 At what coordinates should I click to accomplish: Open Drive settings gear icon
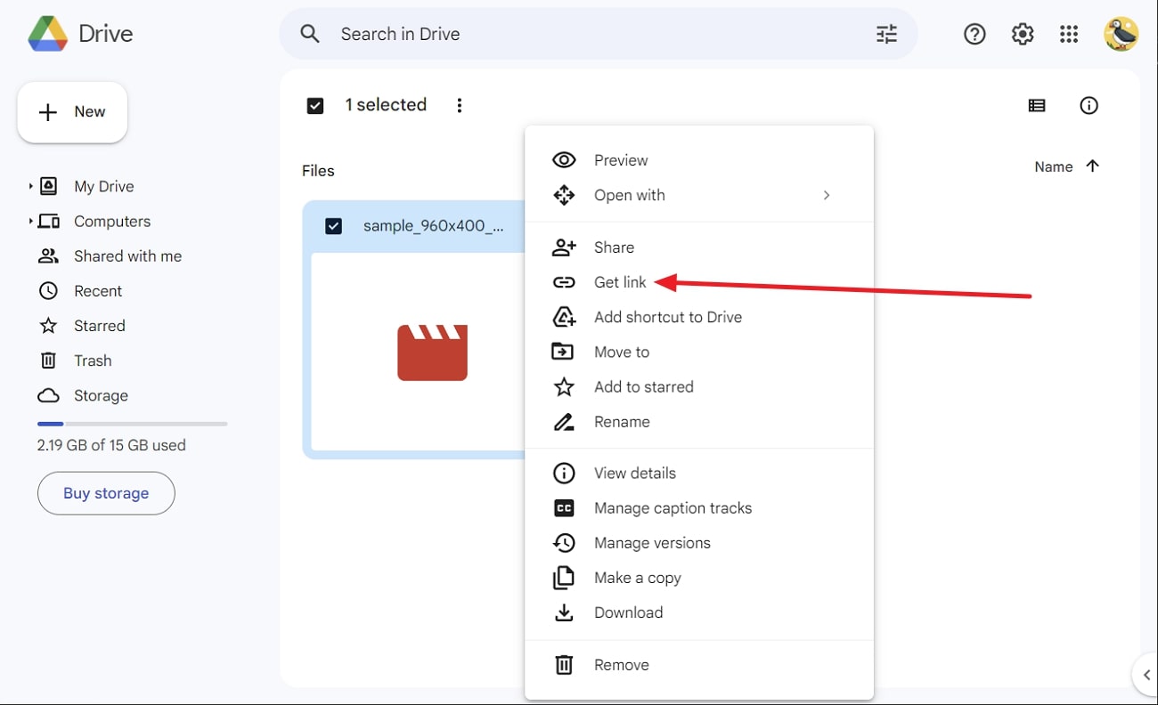(x=1022, y=35)
